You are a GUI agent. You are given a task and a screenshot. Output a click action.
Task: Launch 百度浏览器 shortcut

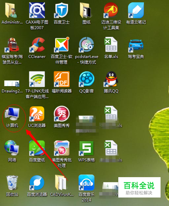tap(37, 183)
